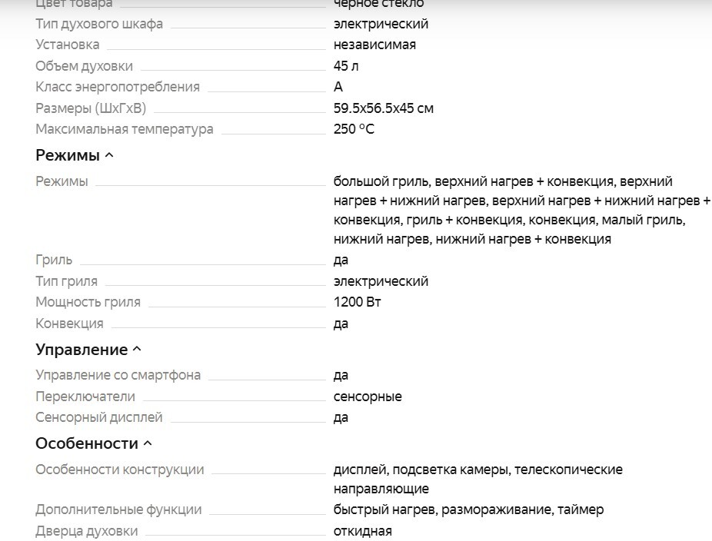Click the Объем духовки label
This screenshot has height=541, width=712.
pos(84,66)
